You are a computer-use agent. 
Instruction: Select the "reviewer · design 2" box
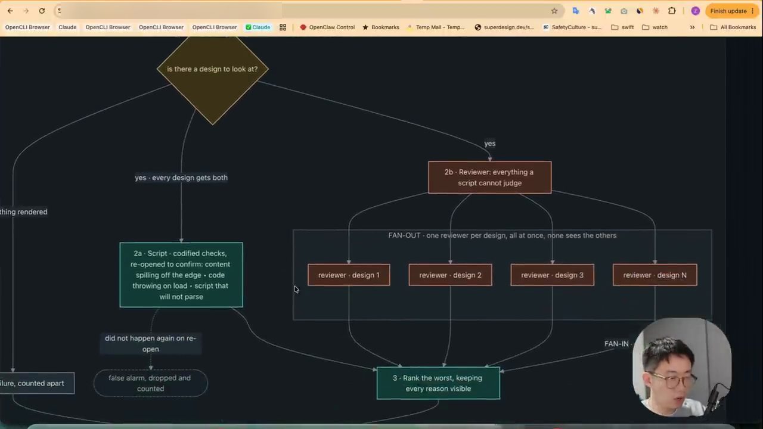[x=450, y=275]
